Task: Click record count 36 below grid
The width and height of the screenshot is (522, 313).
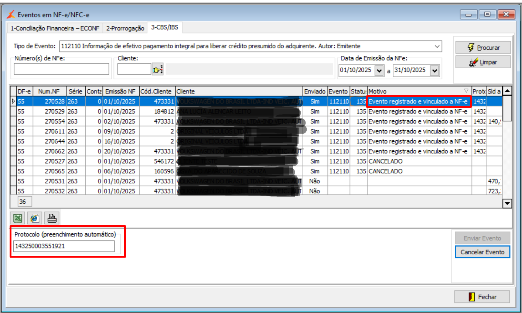Action: 25,202
